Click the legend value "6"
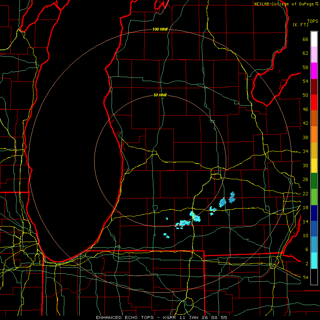Screen dimensions: 320x320 (306, 250)
